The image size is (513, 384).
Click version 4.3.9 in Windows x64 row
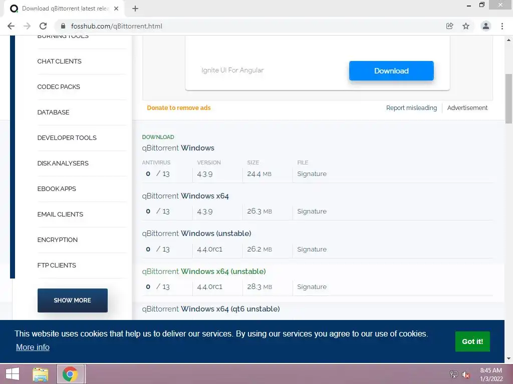point(205,211)
